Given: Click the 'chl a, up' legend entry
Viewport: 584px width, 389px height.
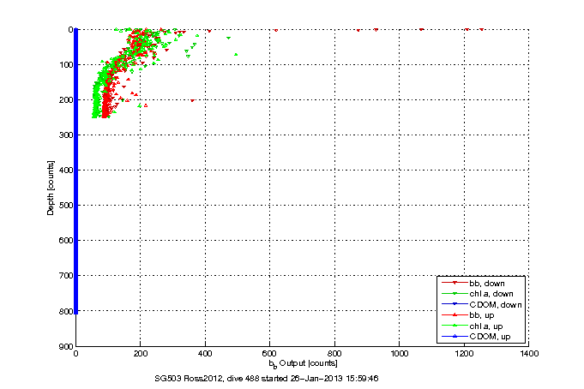Looking at the screenshot, I should coord(473,326).
